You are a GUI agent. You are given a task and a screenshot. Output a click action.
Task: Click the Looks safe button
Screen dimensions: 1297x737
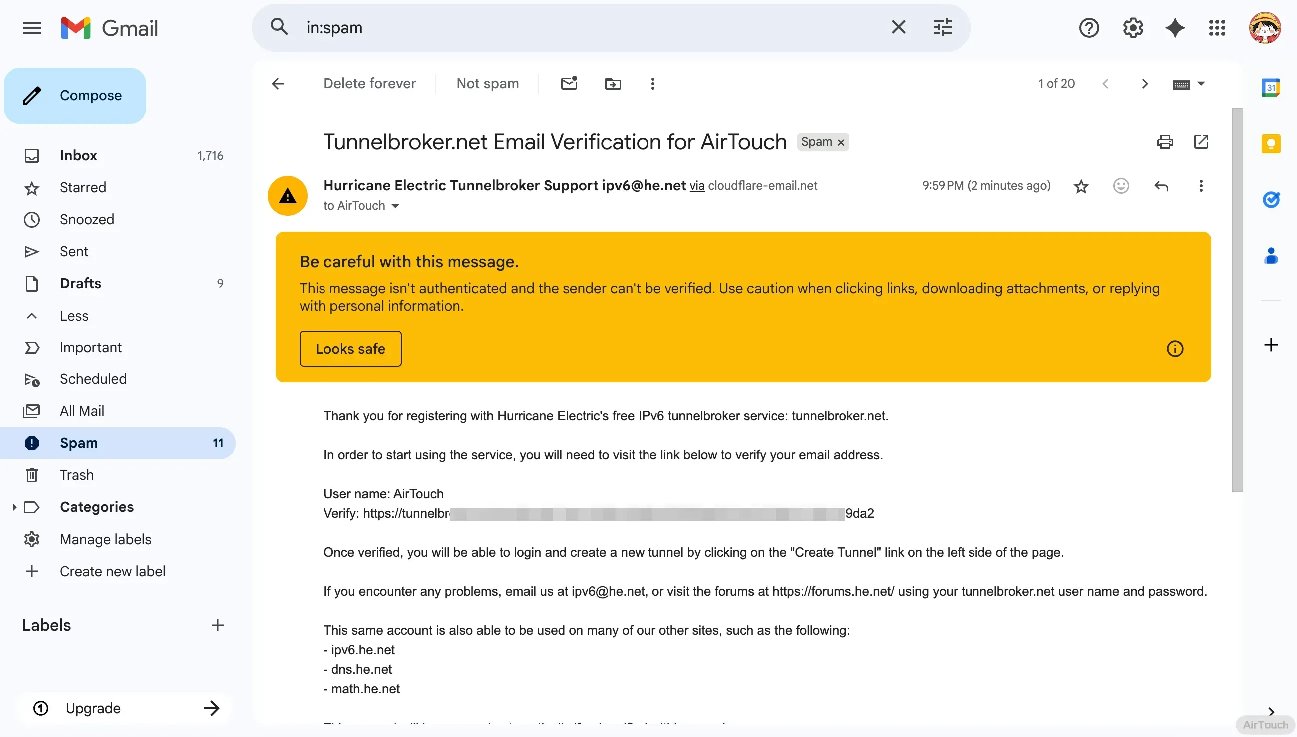350,348
